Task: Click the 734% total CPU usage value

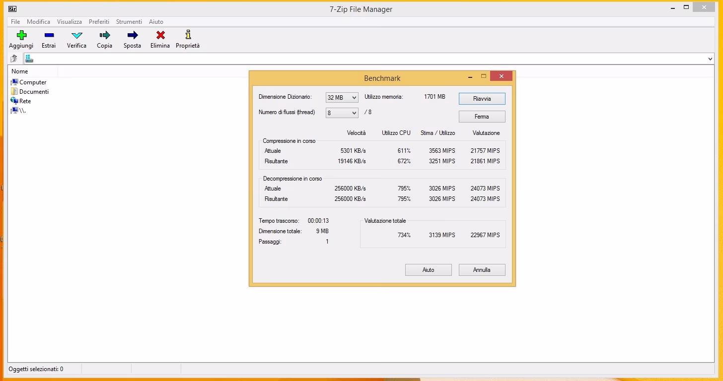Action: [404, 235]
